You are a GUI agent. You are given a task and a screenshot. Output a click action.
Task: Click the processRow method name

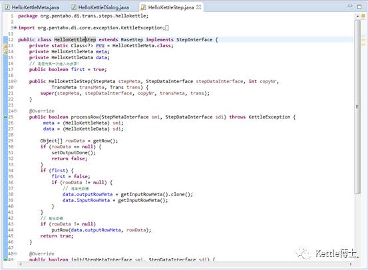85,117
